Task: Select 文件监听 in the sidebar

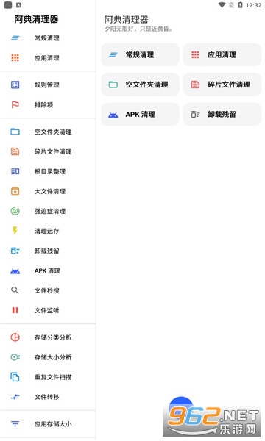Action: click(48, 310)
